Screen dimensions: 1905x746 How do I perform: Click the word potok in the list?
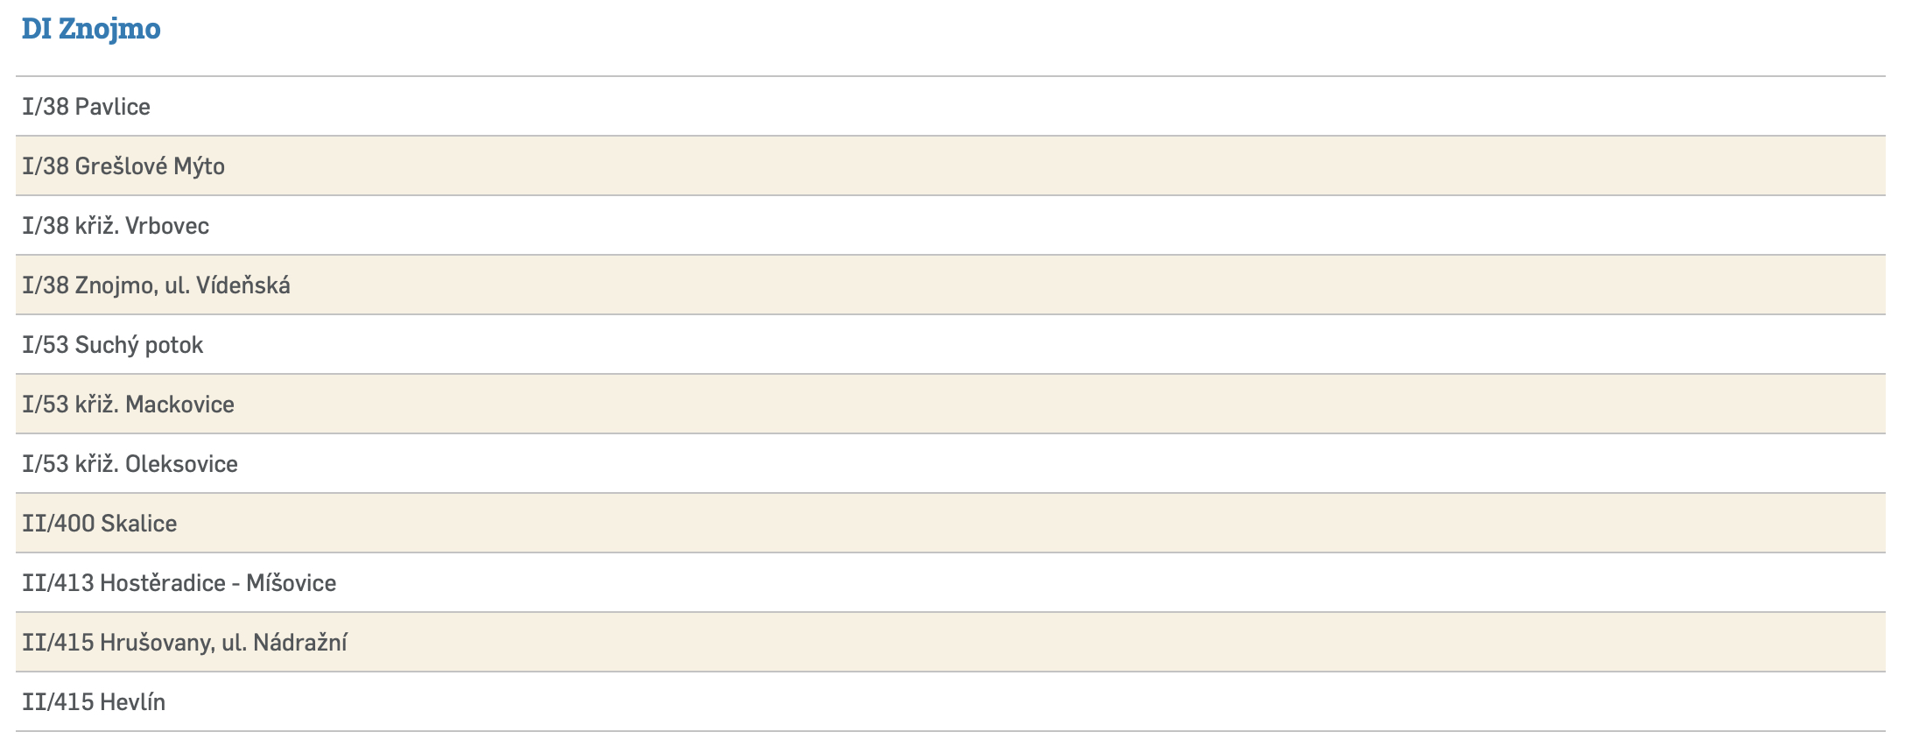click(174, 345)
